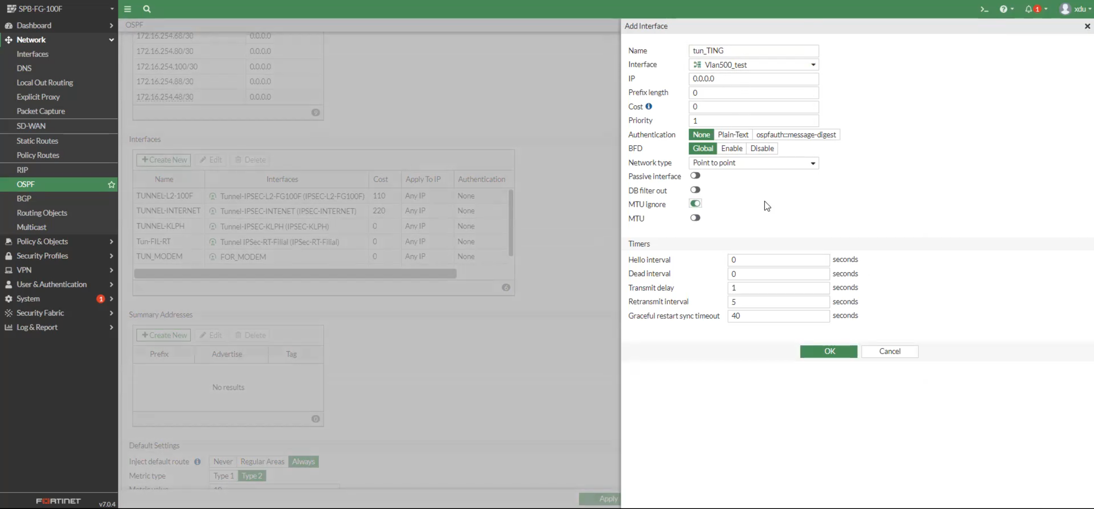Click the notifications bell icon

pos(1028,9)
